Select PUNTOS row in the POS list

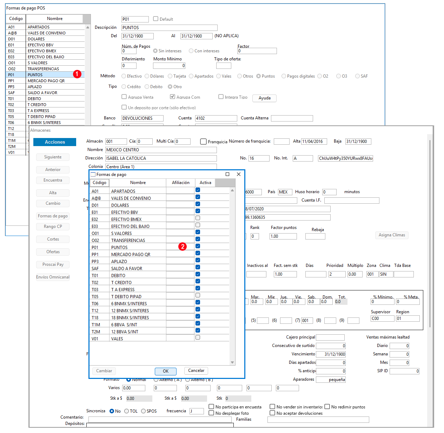[45, 75]
